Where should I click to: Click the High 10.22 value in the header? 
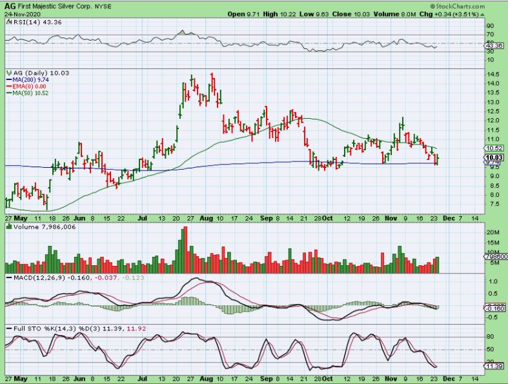click(x=280, y=14)
